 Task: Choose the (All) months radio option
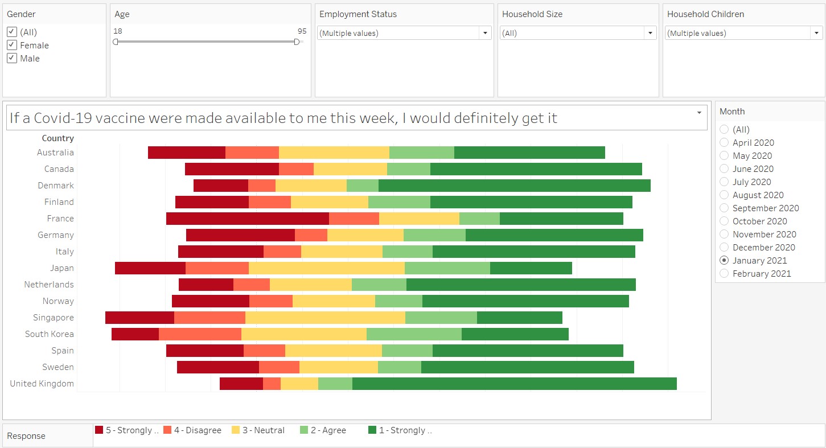click(724, 129)
